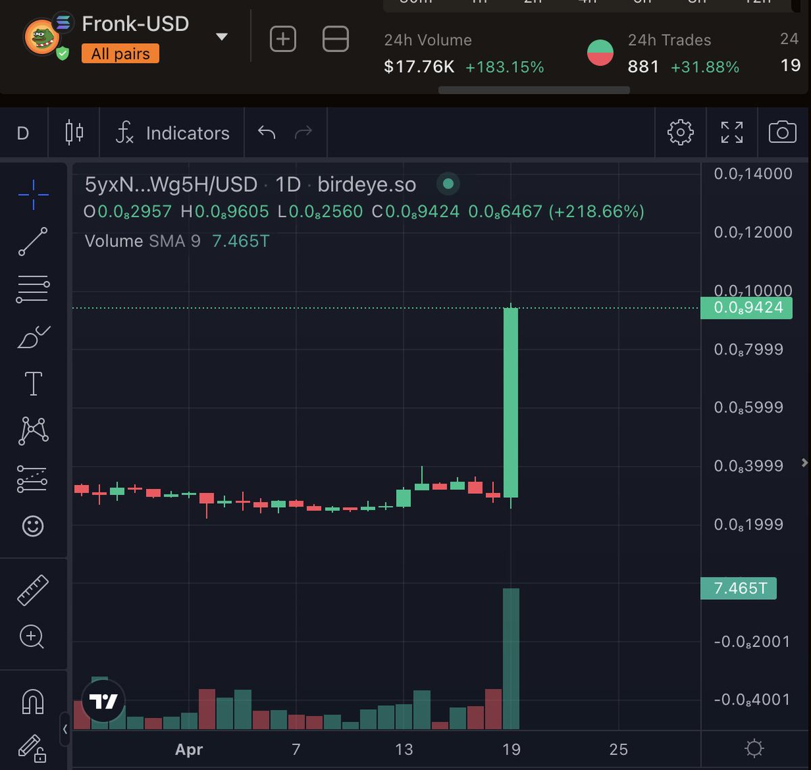Click the +218.66% change value

[x=596, y=211]
